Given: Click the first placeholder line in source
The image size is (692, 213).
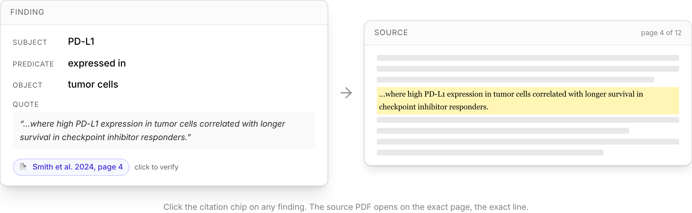Looking at the screenshot, I should [528, 58].
